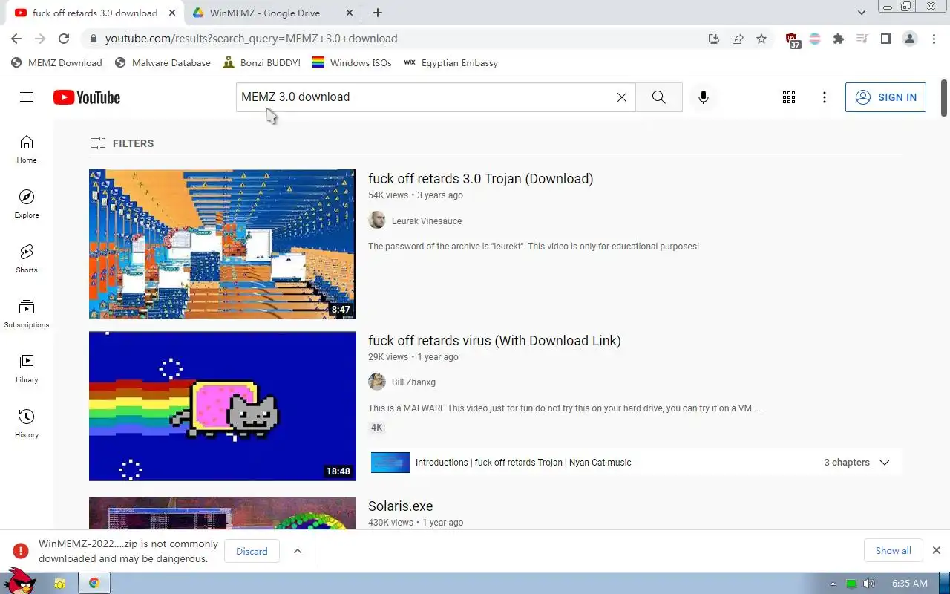This screenshot has height=594, width=950.
Task: Open Bill.Zhanxg channel
Action: (413, 382)
